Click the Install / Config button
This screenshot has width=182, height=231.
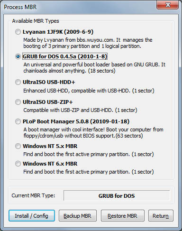[x=32, y=215]
